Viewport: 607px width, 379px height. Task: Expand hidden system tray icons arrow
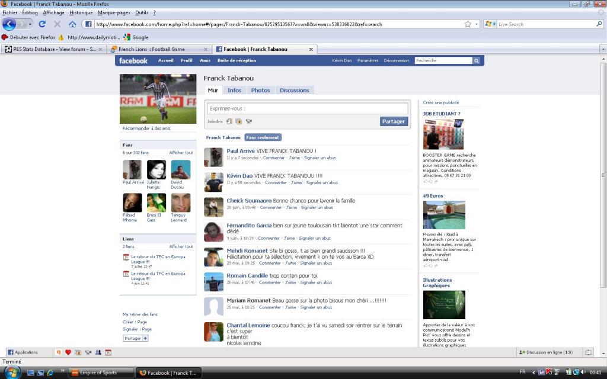click(533, 372)
